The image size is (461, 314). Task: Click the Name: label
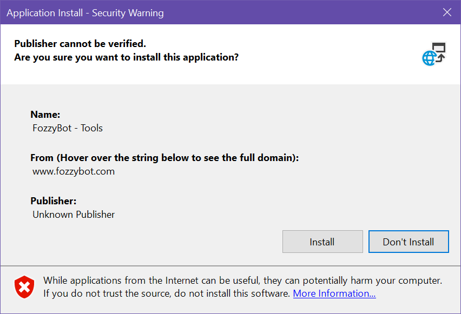(45, 115)
